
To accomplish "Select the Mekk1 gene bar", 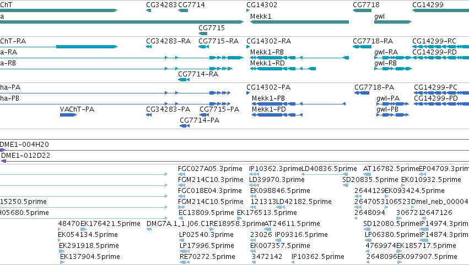I will pos(299,22).
